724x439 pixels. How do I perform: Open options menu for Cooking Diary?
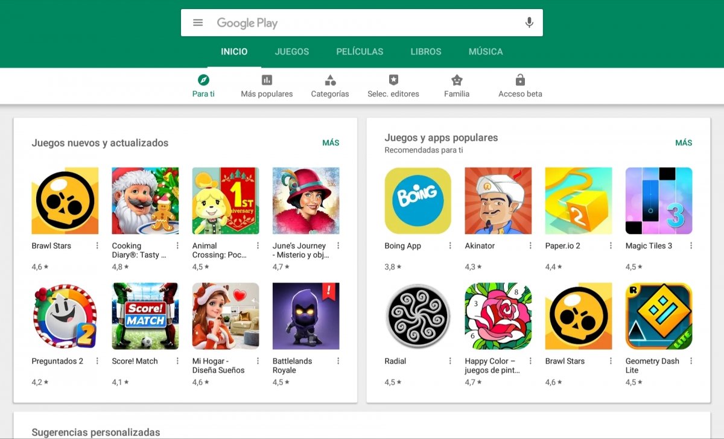coord(177,245)
